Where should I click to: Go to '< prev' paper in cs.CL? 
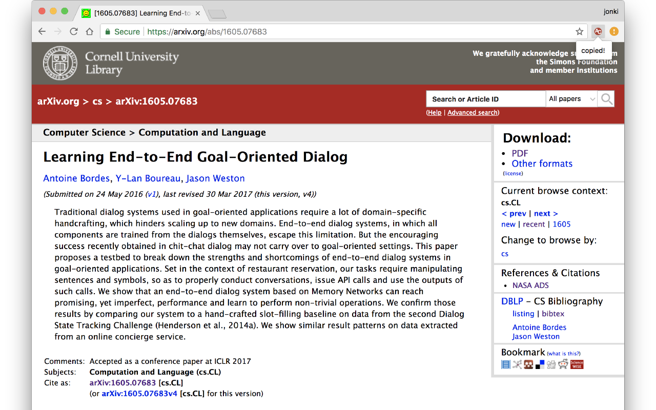click(514, 213)
